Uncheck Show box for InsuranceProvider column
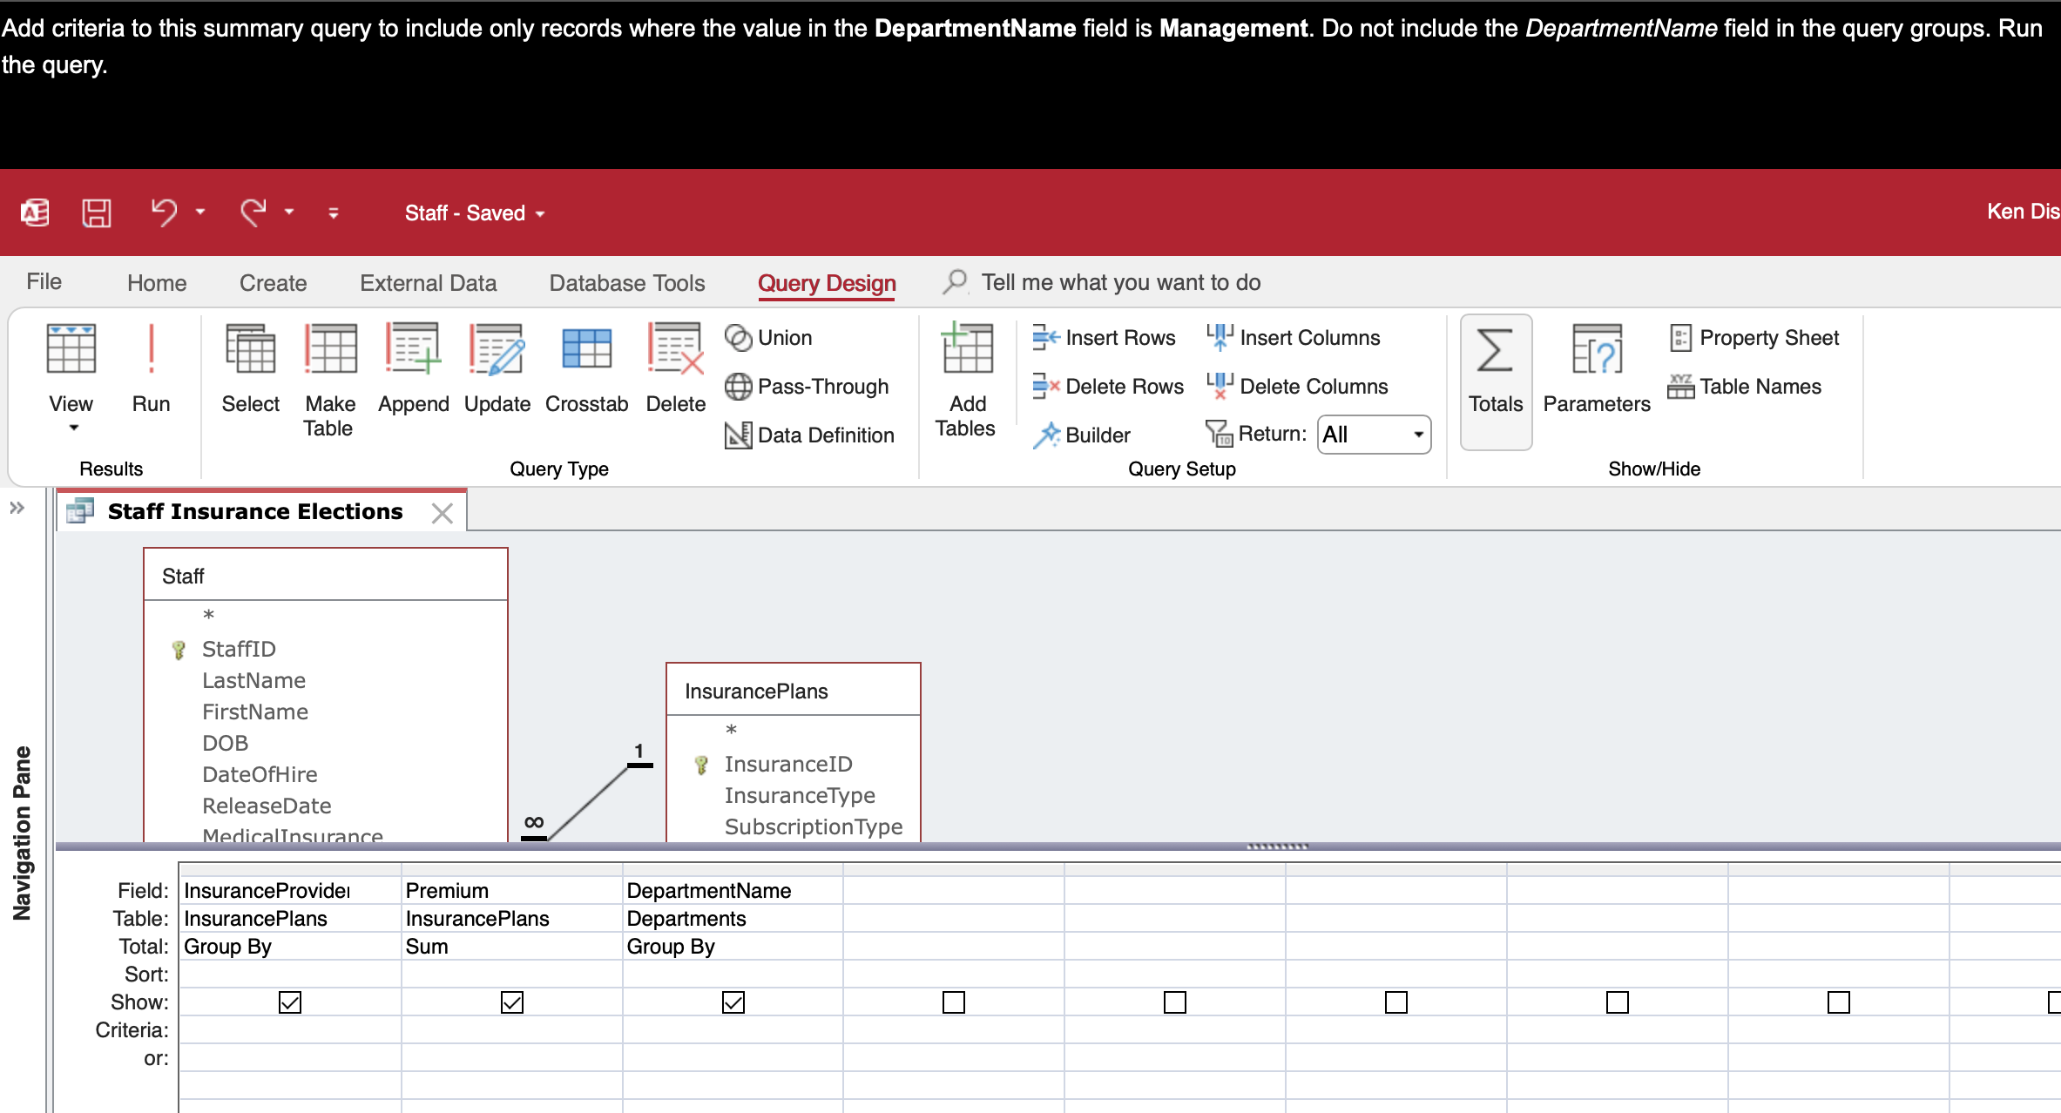Screen dimensions: 2061x1113 click(x=290, y=1002)
